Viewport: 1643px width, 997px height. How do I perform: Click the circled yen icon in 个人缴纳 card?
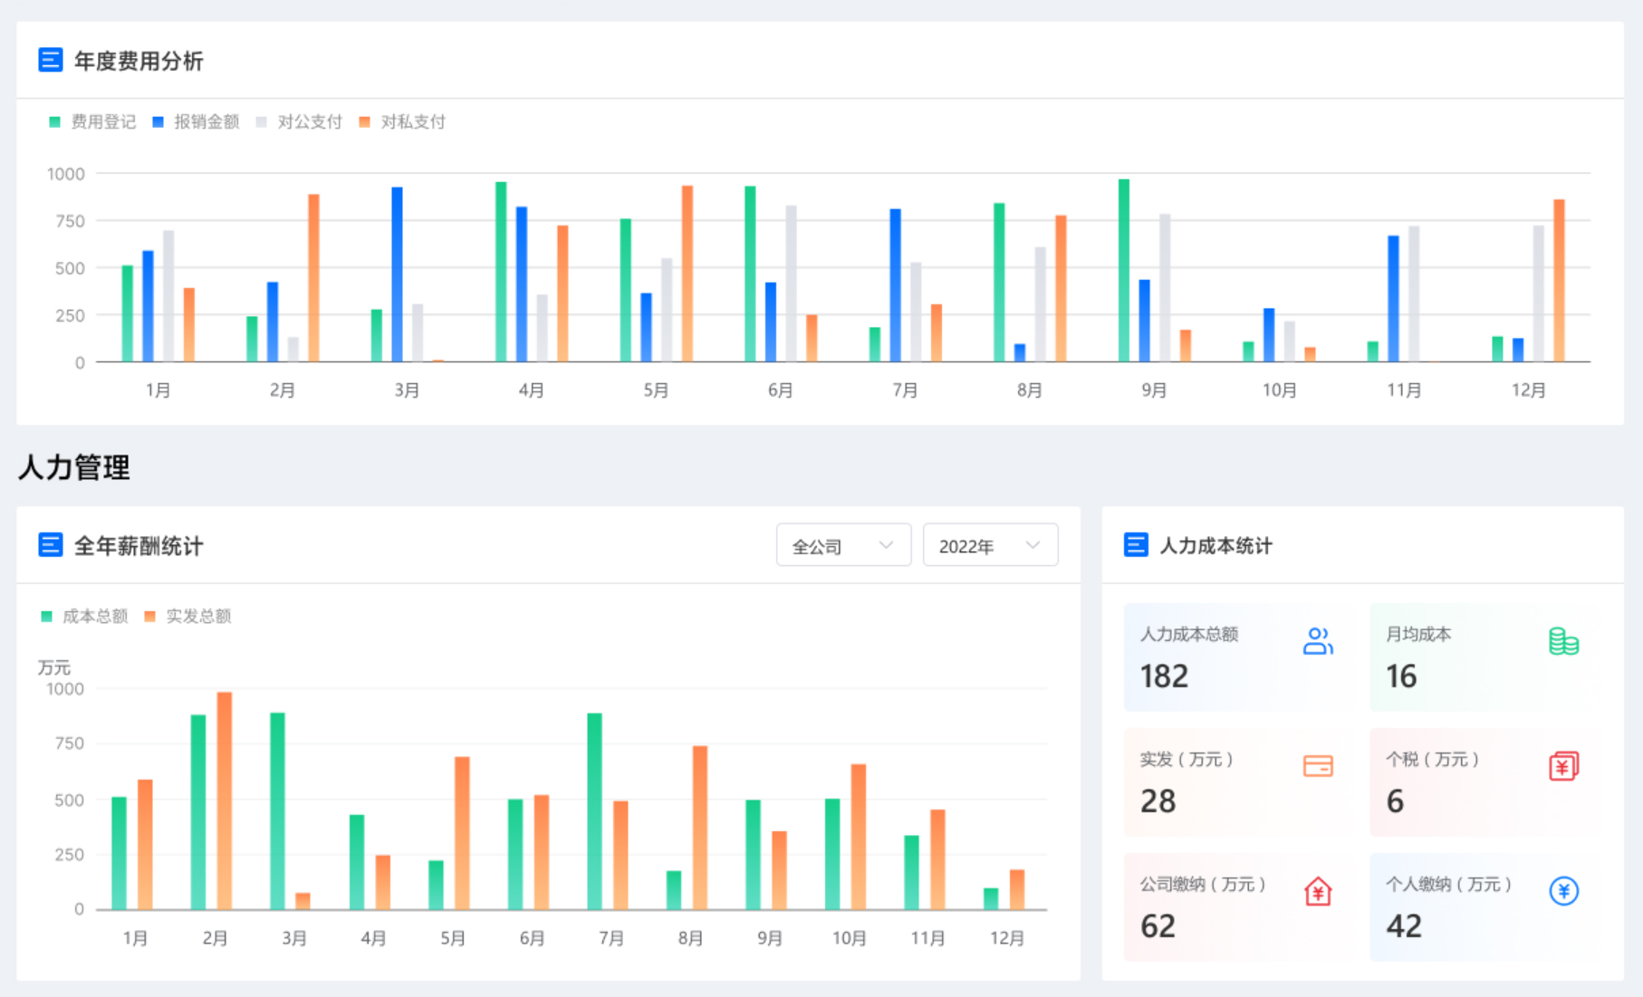click(x=1563, y=891)
